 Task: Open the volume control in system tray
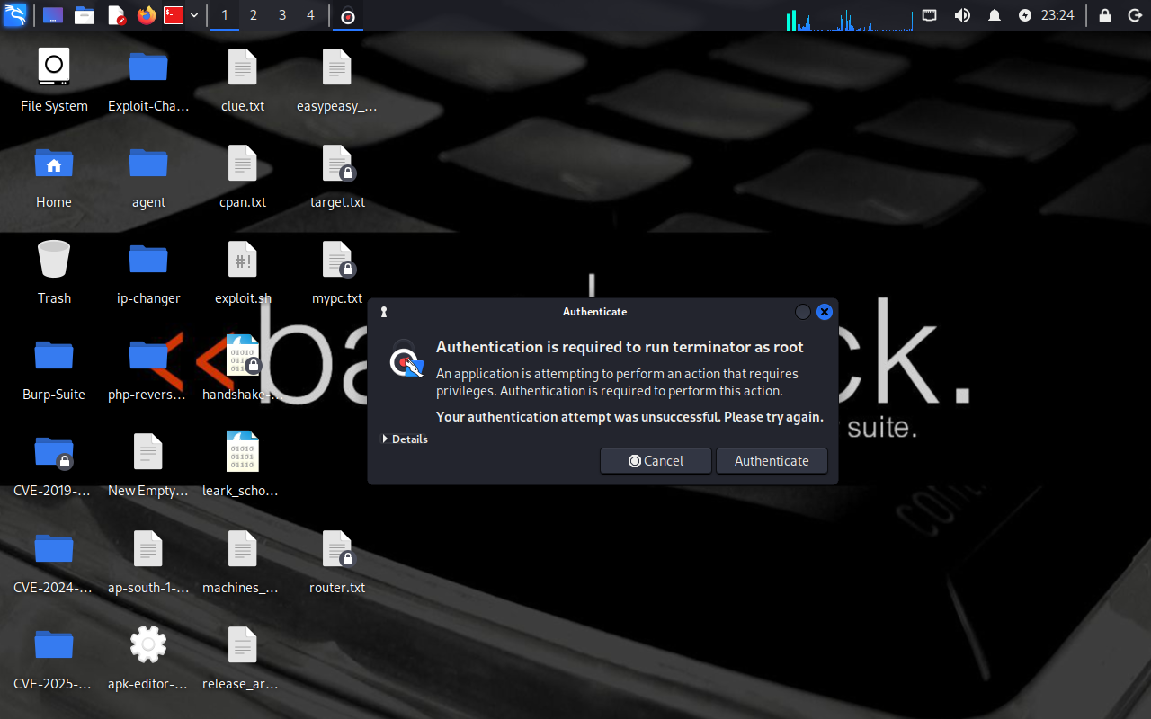962,15
